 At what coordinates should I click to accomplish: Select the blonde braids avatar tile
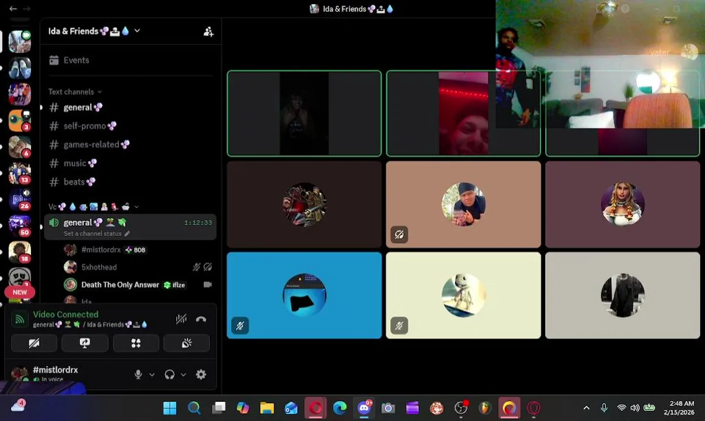[622, 205]
